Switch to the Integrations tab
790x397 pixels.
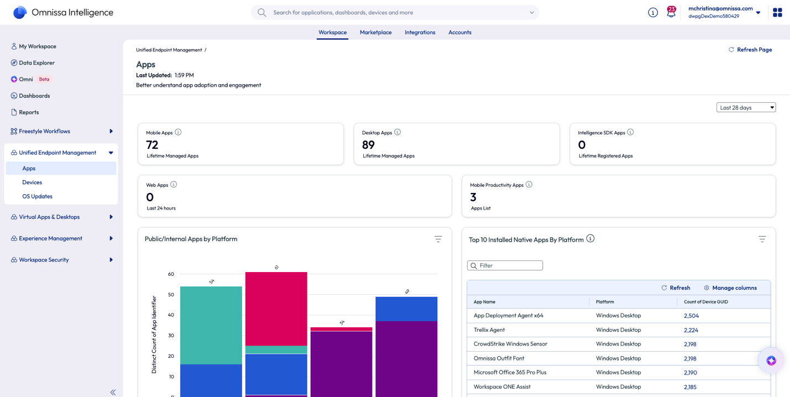click(x=420, y=33)
